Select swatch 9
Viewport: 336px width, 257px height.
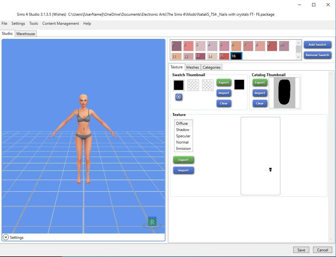pyautogui.click(x=272, y=46)
